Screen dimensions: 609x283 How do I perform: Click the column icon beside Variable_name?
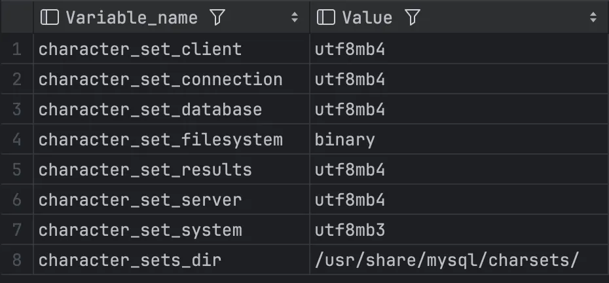point(49,18)
